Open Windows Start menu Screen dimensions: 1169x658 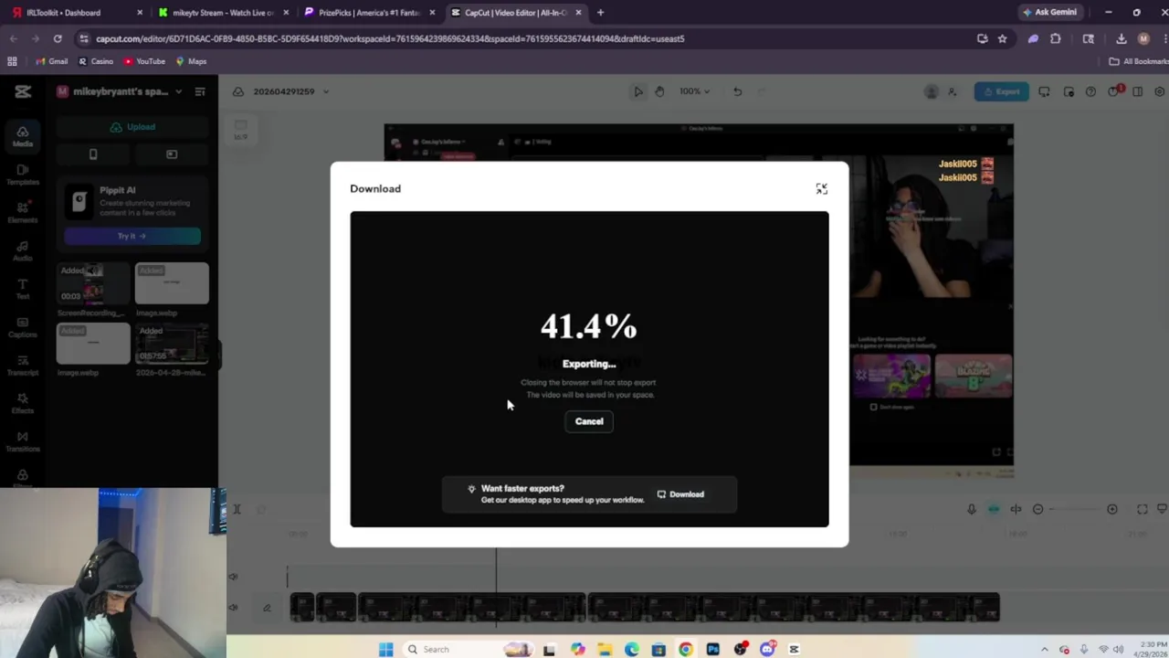(x=385, y=650)
